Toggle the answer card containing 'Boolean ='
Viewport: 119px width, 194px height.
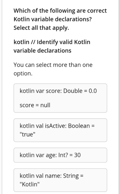(60, 130)
